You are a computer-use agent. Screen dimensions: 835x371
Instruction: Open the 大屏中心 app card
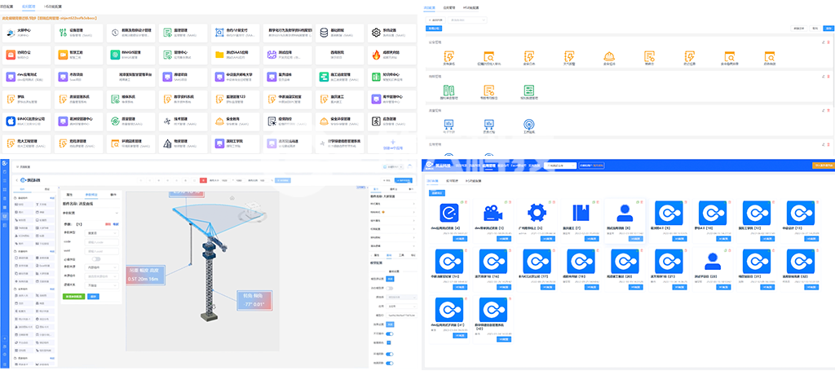26,33
